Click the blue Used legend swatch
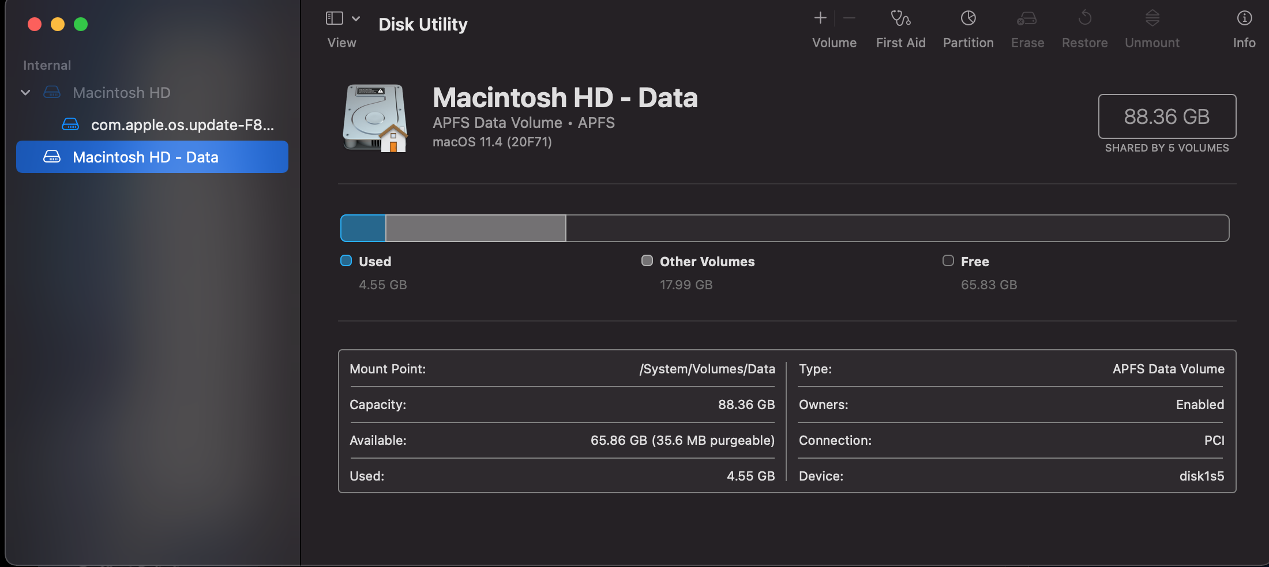Screen dimensions: 1269x567 pyautogui.click(x=346, y=261)
